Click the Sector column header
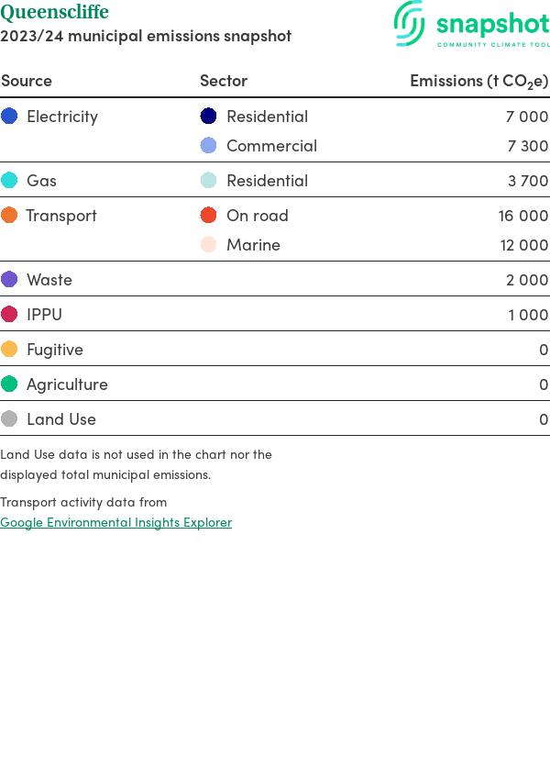 point(224,81)
